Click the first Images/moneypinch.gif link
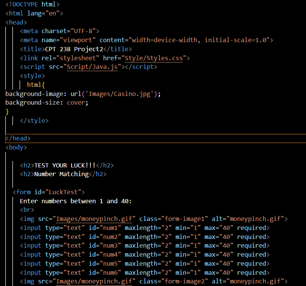 94,219
